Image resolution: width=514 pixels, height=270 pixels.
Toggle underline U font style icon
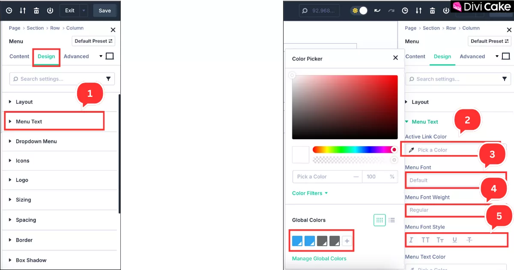[454, 240]
